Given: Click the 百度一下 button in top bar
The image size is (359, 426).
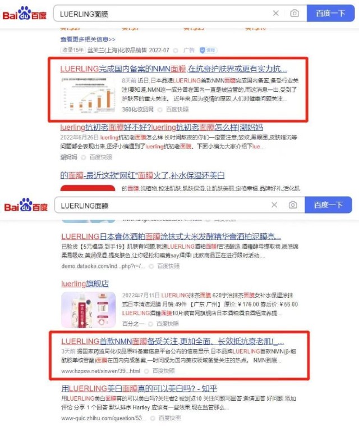Looking at the screenshot, I should (330, 13).
